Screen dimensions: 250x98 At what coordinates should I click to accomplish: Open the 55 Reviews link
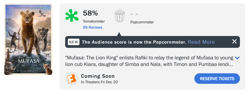tap(93, 27)
